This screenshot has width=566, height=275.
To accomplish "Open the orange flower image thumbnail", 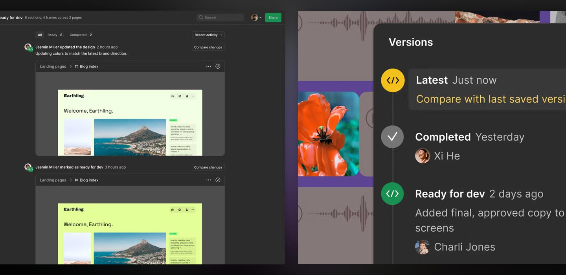I will (328, 134).
